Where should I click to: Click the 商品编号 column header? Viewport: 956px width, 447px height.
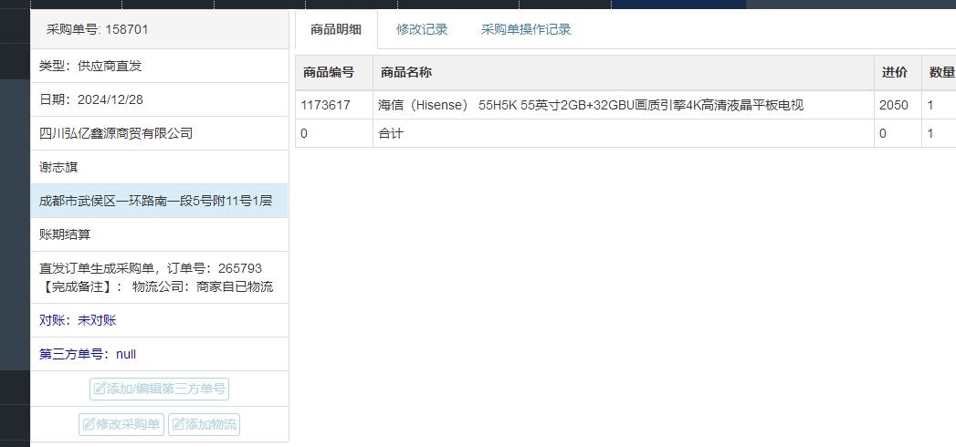tap(334, 72)
